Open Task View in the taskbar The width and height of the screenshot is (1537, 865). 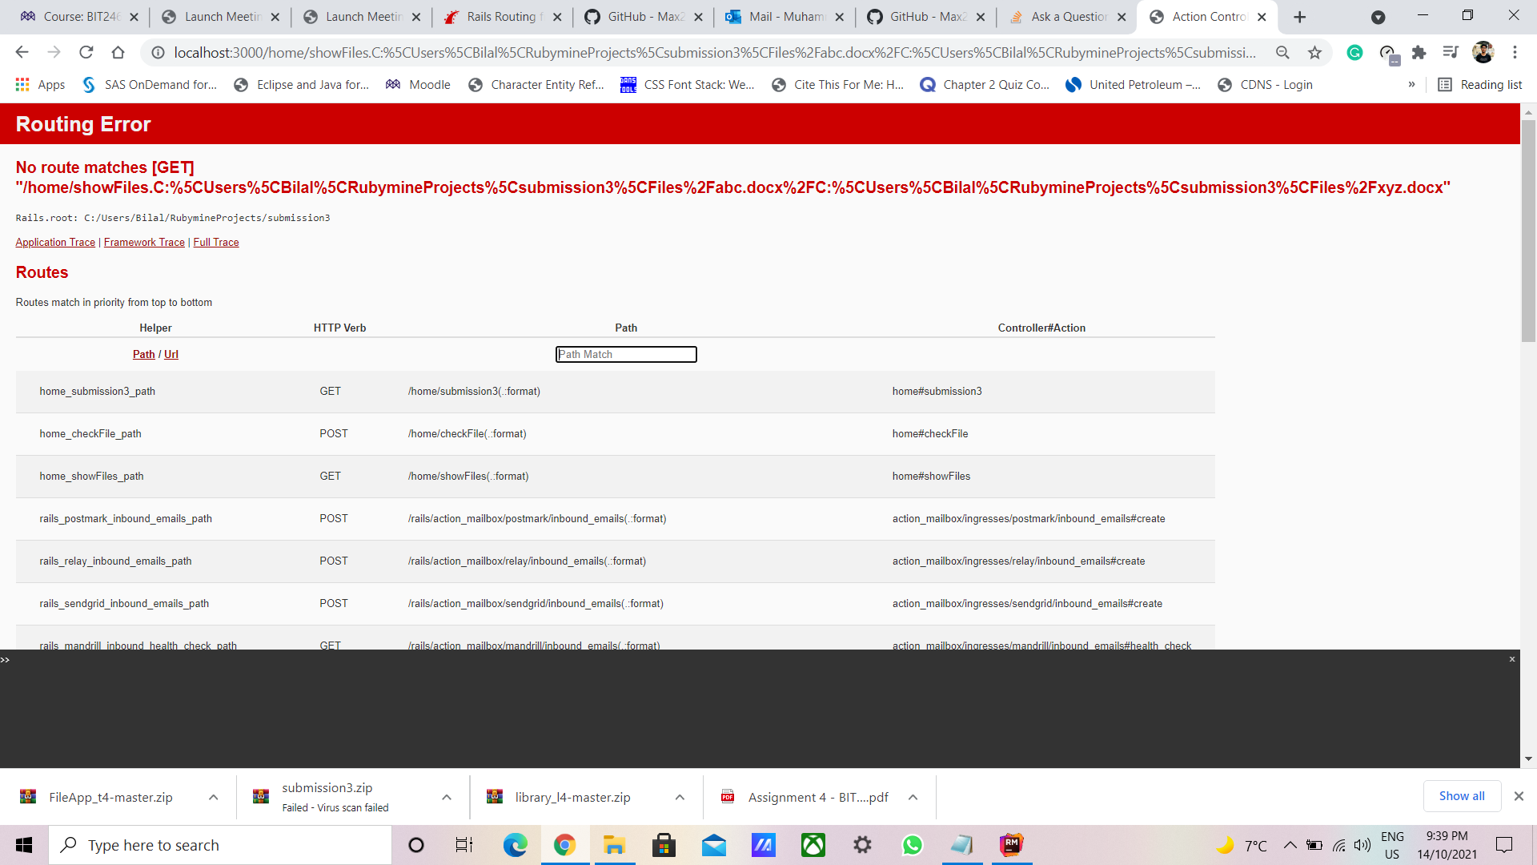(464, 845)
